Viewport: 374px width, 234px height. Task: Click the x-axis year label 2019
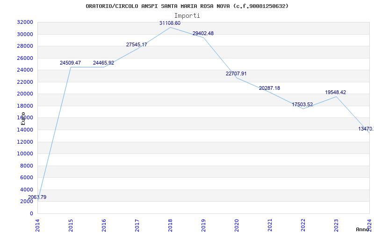(x=203, y=225)
